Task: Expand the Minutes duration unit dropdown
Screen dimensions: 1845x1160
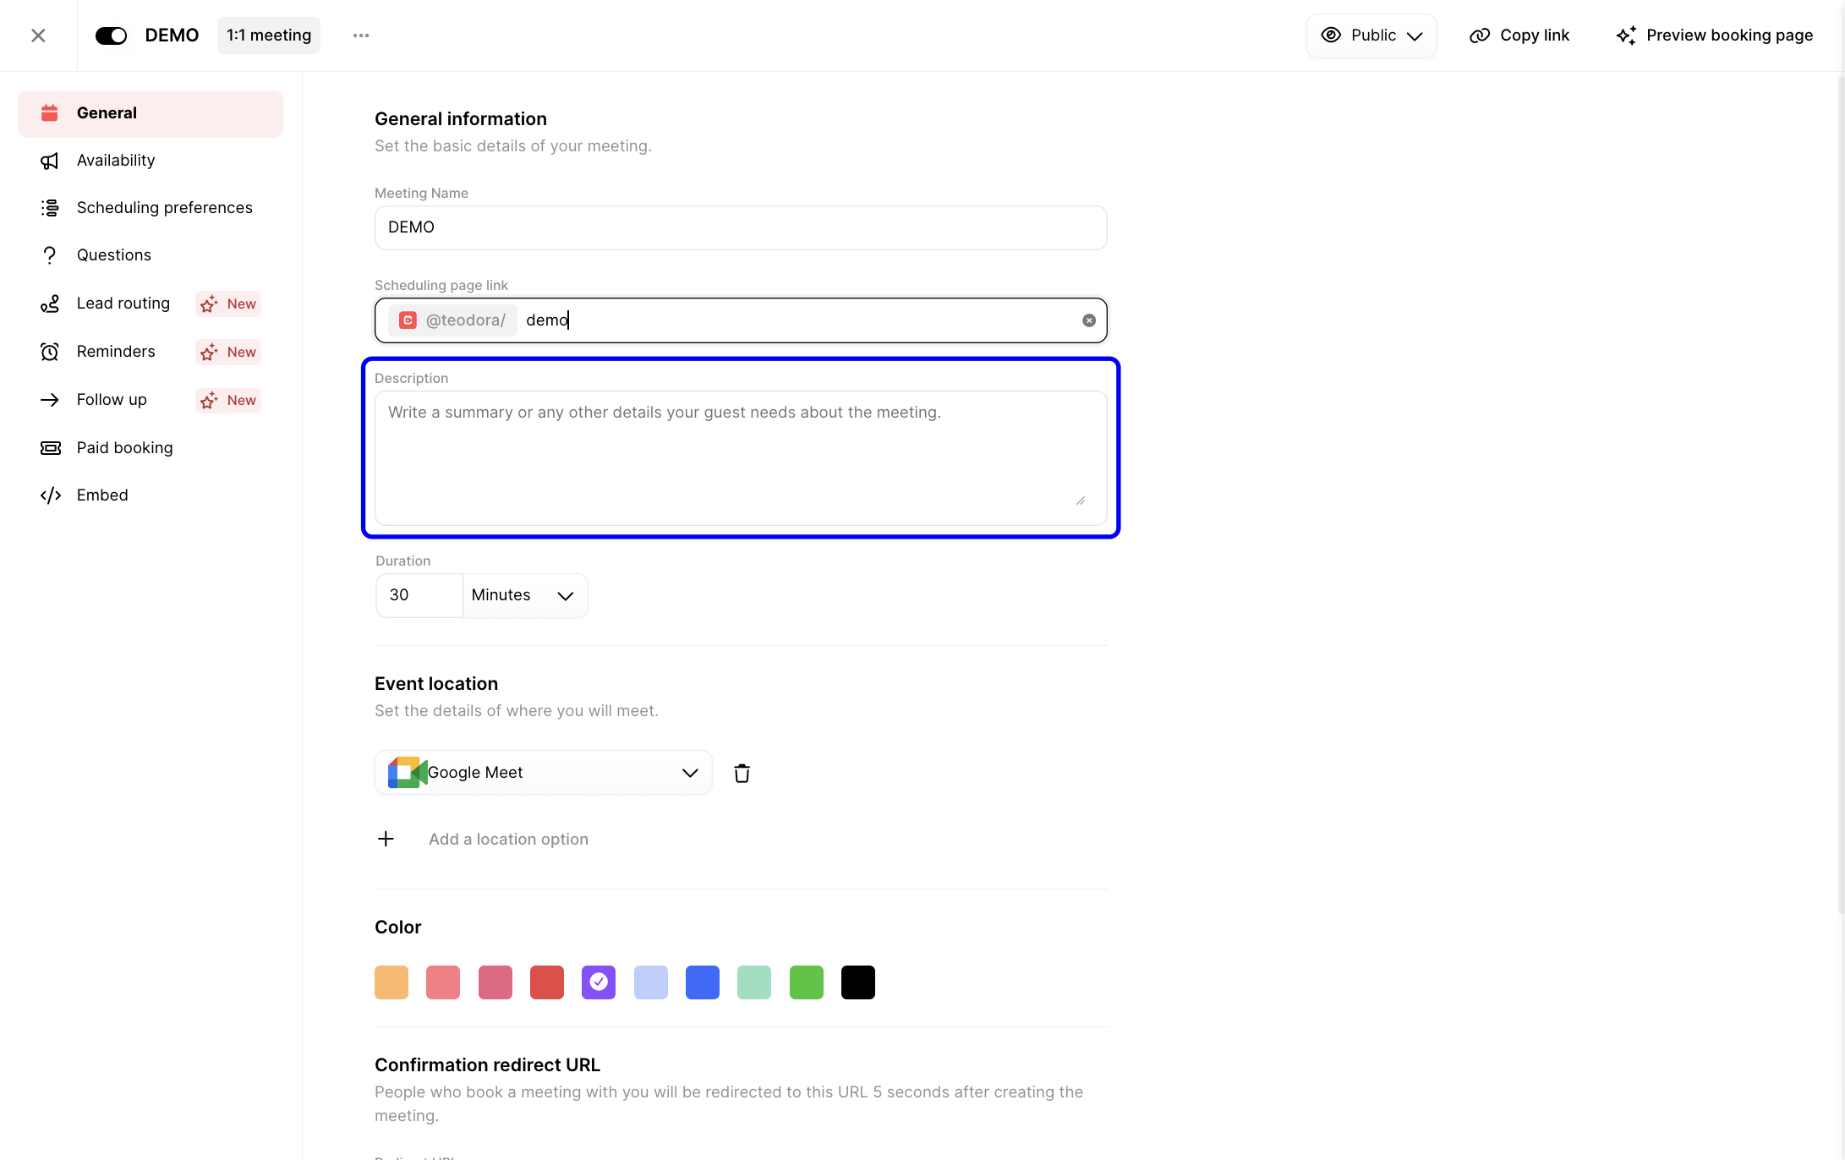Action: 523,595
